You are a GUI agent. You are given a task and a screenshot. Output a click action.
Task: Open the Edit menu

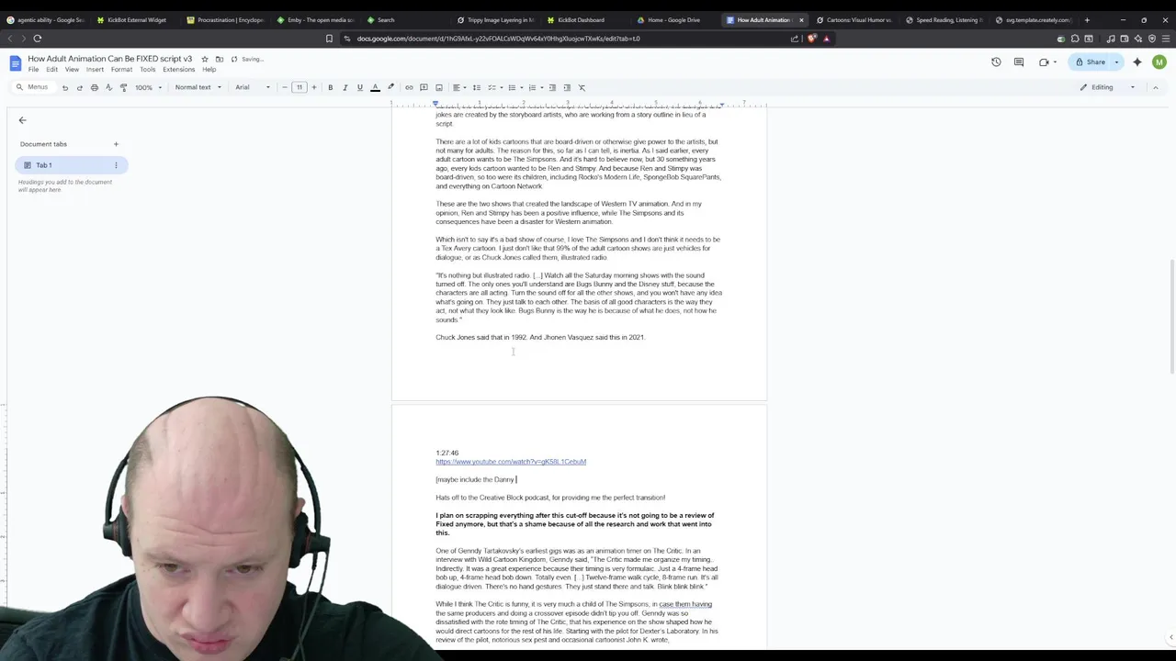51,70
